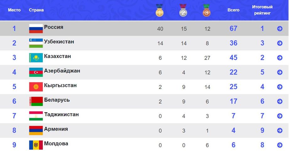This screenshot has width=289, height=157.
Task: Open the 'Казахстан' country link
Action: pos(57,56)
